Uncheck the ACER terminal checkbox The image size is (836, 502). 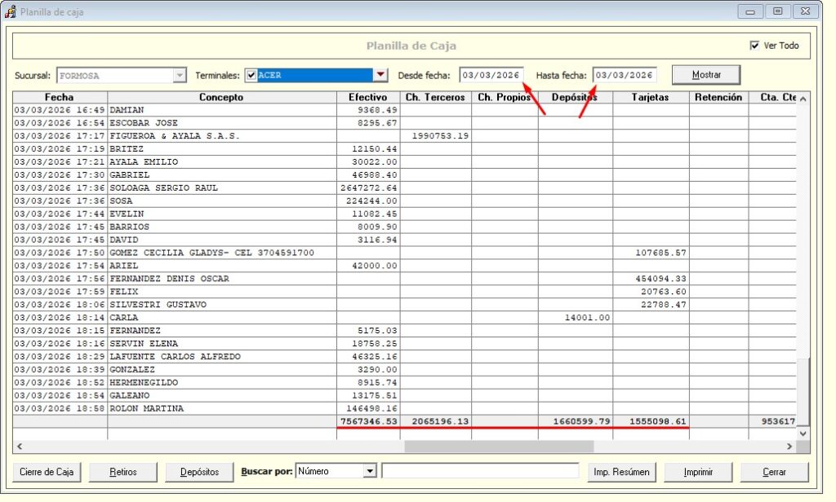click(x=251, y=76)
